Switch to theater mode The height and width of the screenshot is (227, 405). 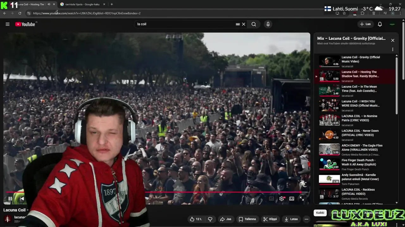pyautogui.click(x=292, y=199)
